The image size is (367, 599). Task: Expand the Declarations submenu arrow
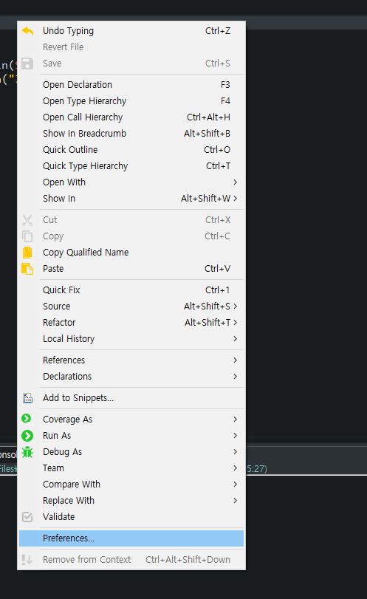pos(236,377)
